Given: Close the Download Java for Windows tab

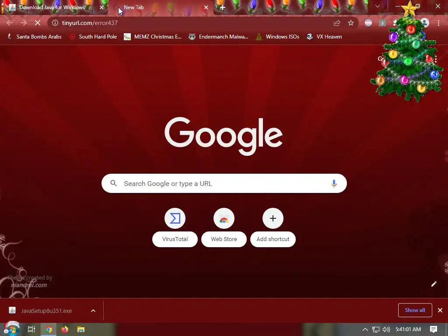Looking at the screenshot, I should click(x=101, y=7).
